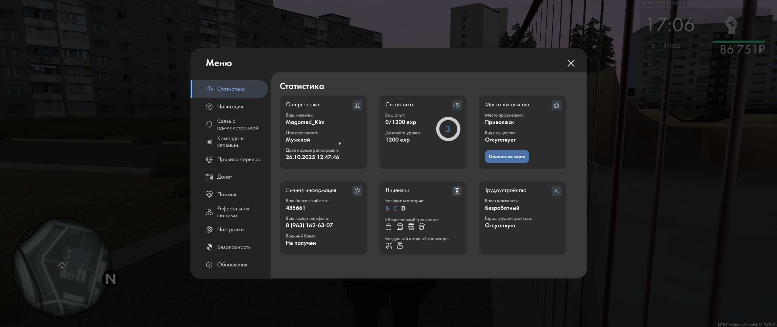The height and width of the screenshot is (327, 777).
Task: Click the person icon in О персонаже card
Action: point(357,105)
